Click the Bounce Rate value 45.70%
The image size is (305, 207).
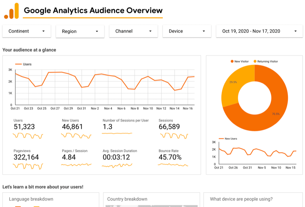click(x=170, y=157)
